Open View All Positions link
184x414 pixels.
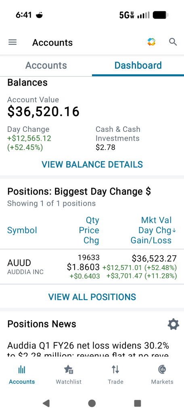tap(92, 297)
